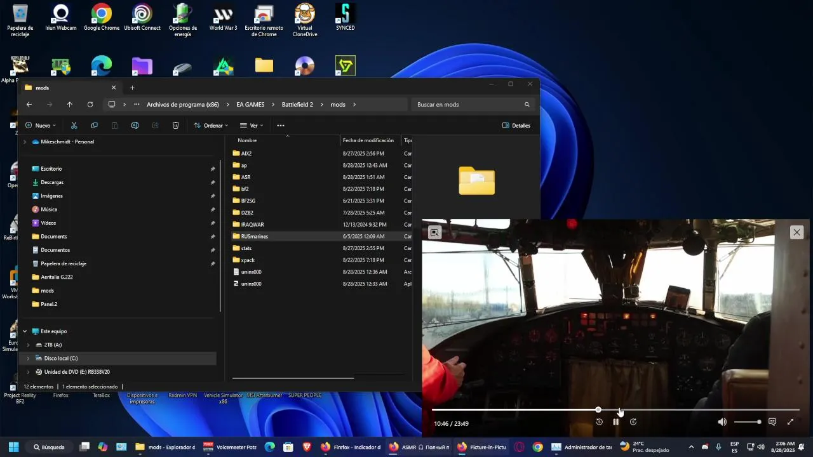Navigate to Battlefield 2 breadcrumb
The height and width of the screenshot is (457, 813).
point(297,105)
